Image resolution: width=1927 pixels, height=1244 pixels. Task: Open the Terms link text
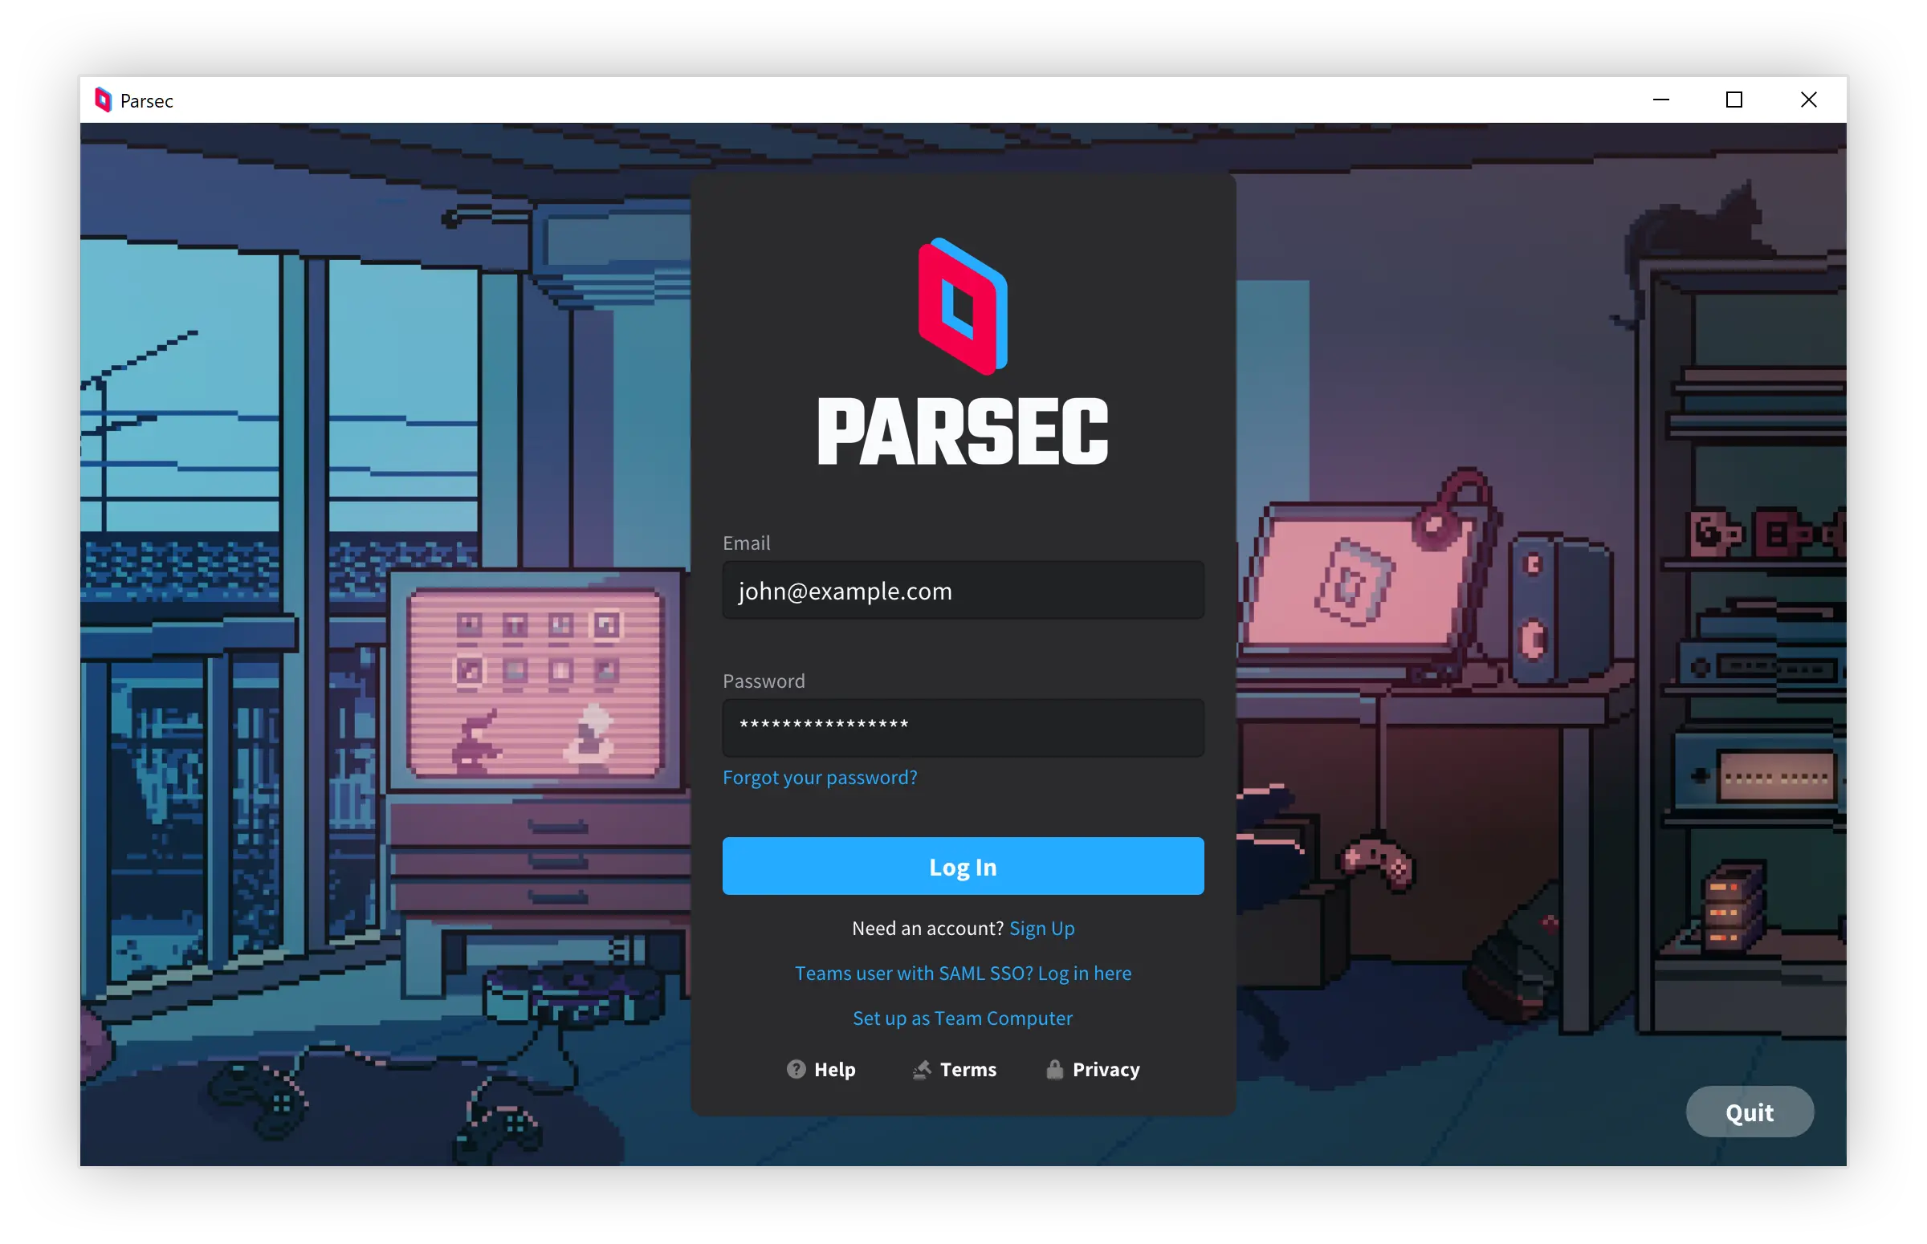point(968,1069)
